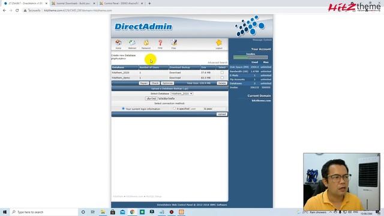
Task: Open green app icon next to Chrome on taskbar
Action: 142,212
